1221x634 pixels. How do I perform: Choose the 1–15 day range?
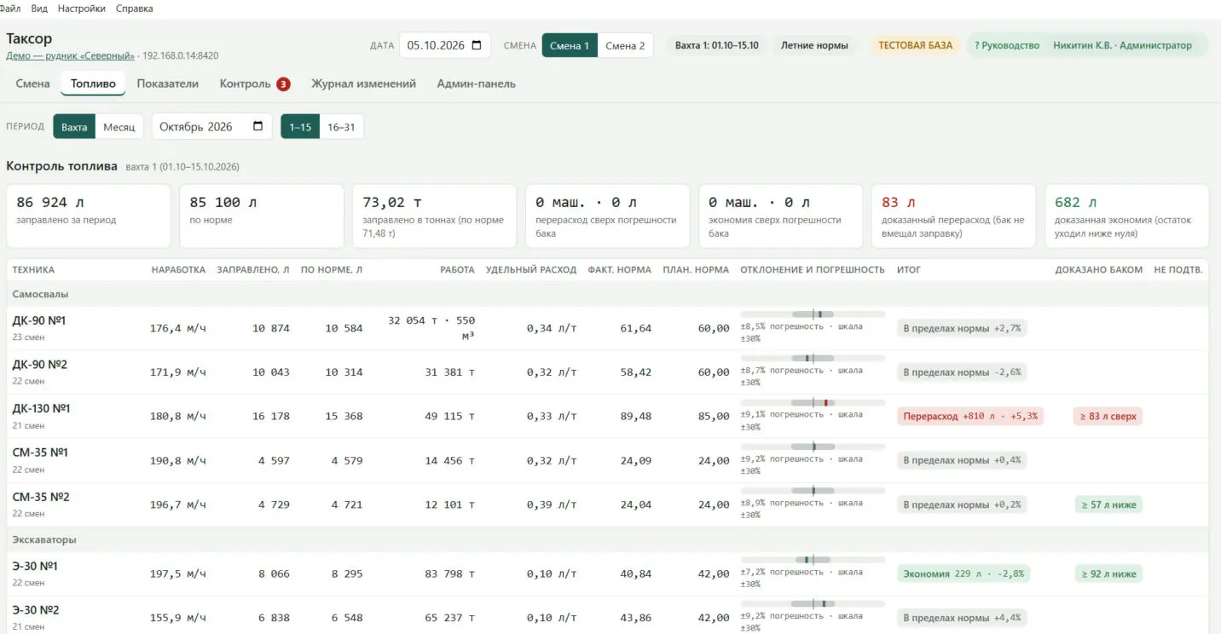(300, 127)
